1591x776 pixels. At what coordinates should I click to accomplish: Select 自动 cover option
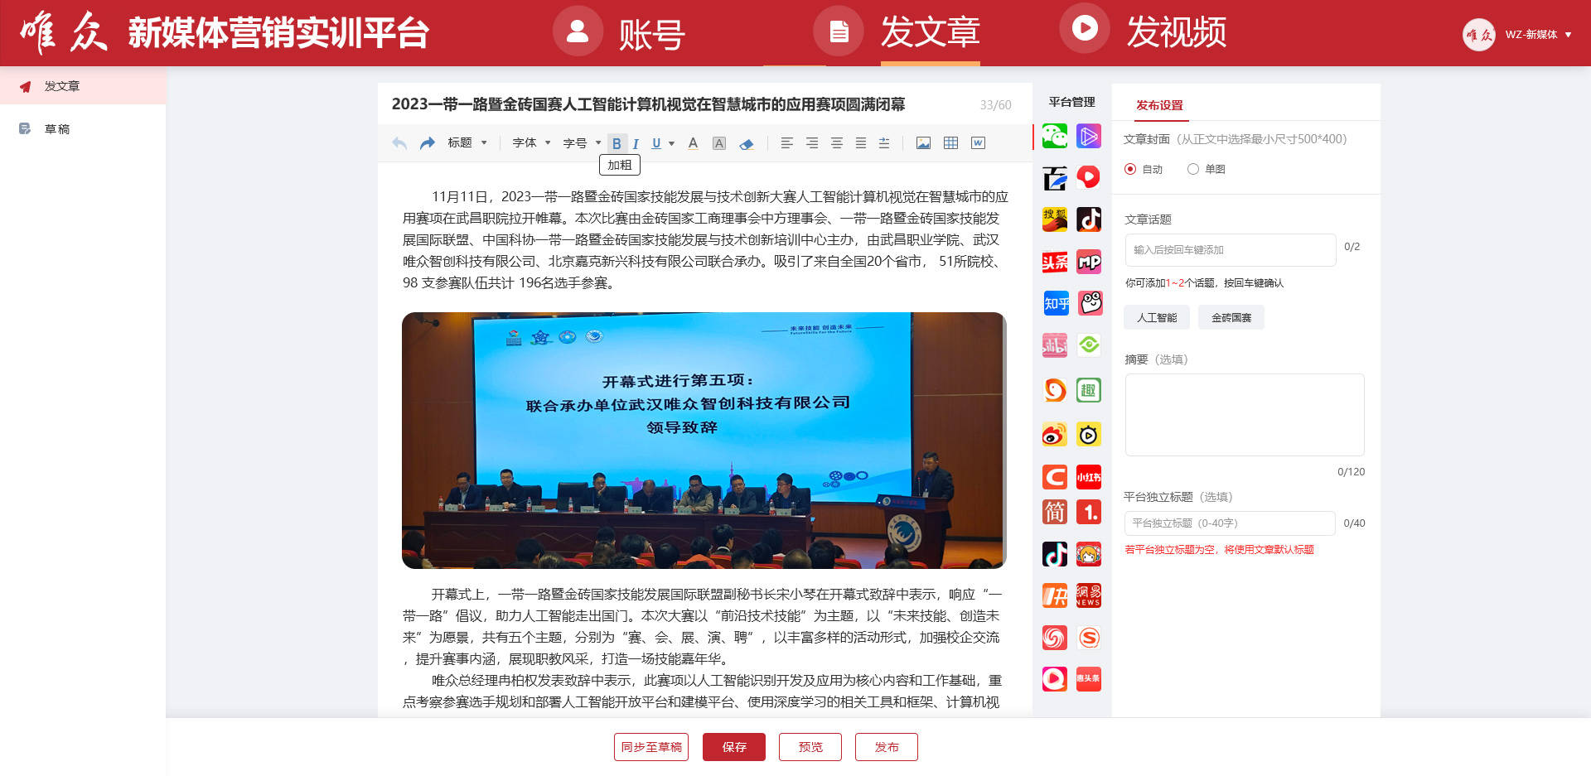[1144, 169]
